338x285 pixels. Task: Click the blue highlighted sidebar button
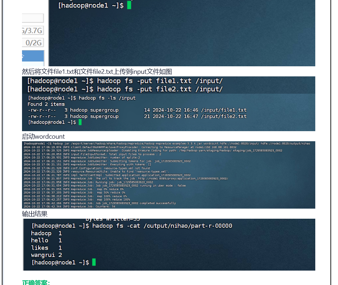(33, 57)
